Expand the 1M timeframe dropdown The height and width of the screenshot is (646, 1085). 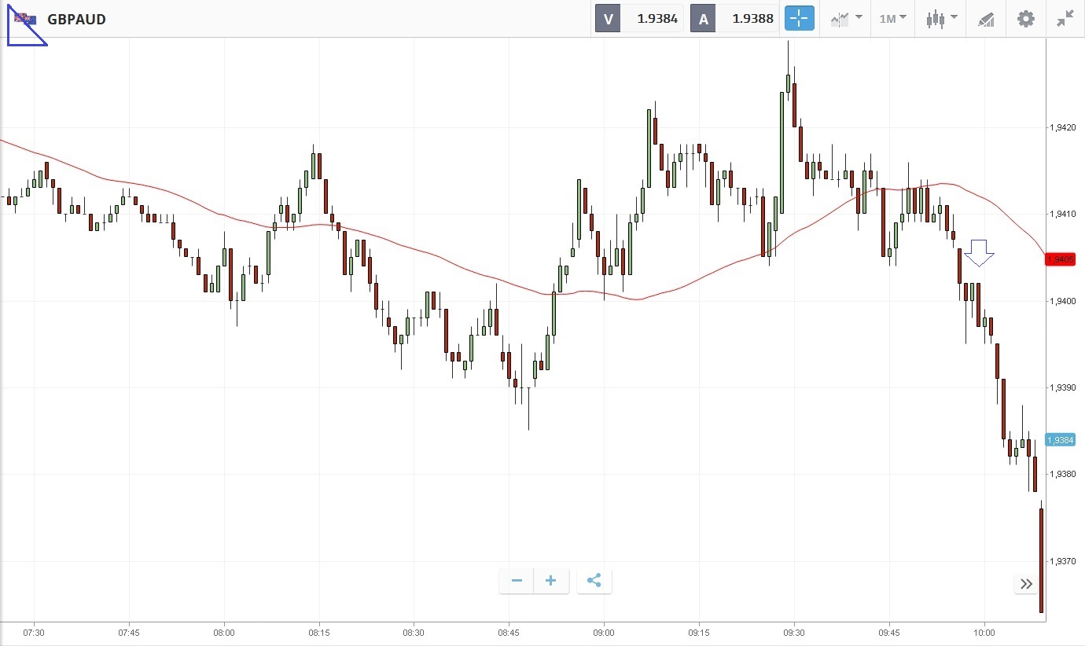[892, 19]
